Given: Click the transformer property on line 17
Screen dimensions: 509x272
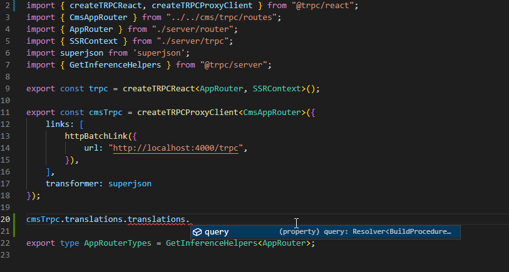Looking at the screenshot, I should click(72, 183).
